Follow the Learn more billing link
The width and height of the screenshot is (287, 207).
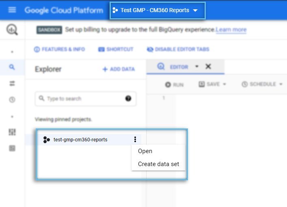[x=231, y=30]
